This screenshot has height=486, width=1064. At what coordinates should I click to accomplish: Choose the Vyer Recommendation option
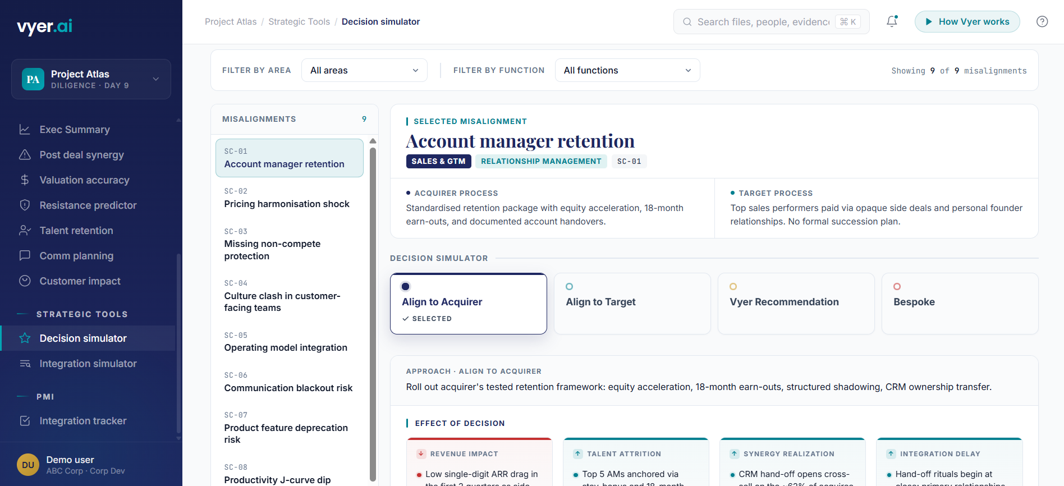tap(796, 304)
